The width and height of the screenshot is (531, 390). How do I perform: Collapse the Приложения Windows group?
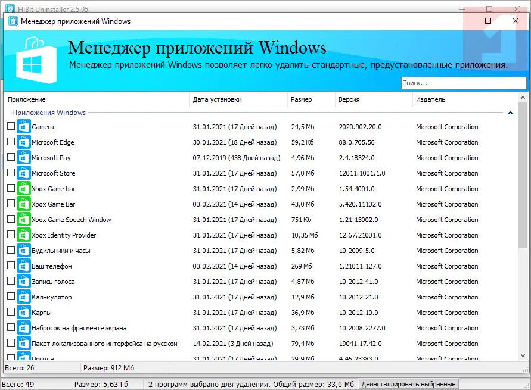(x=510, y=113)
